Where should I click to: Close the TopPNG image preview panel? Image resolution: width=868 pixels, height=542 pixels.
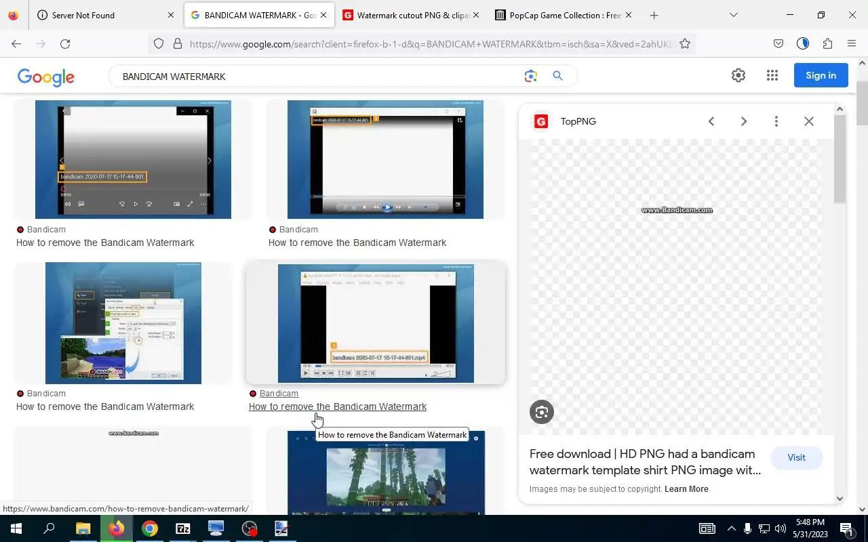pyautogui.click(x=809, y=121)
